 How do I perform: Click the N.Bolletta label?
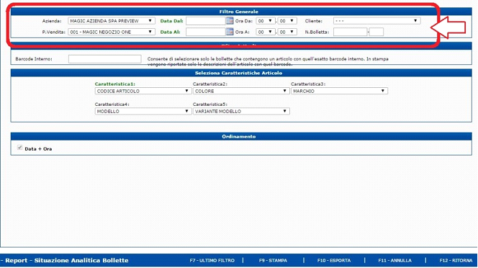pyautogui.click(x=317, y=32)
